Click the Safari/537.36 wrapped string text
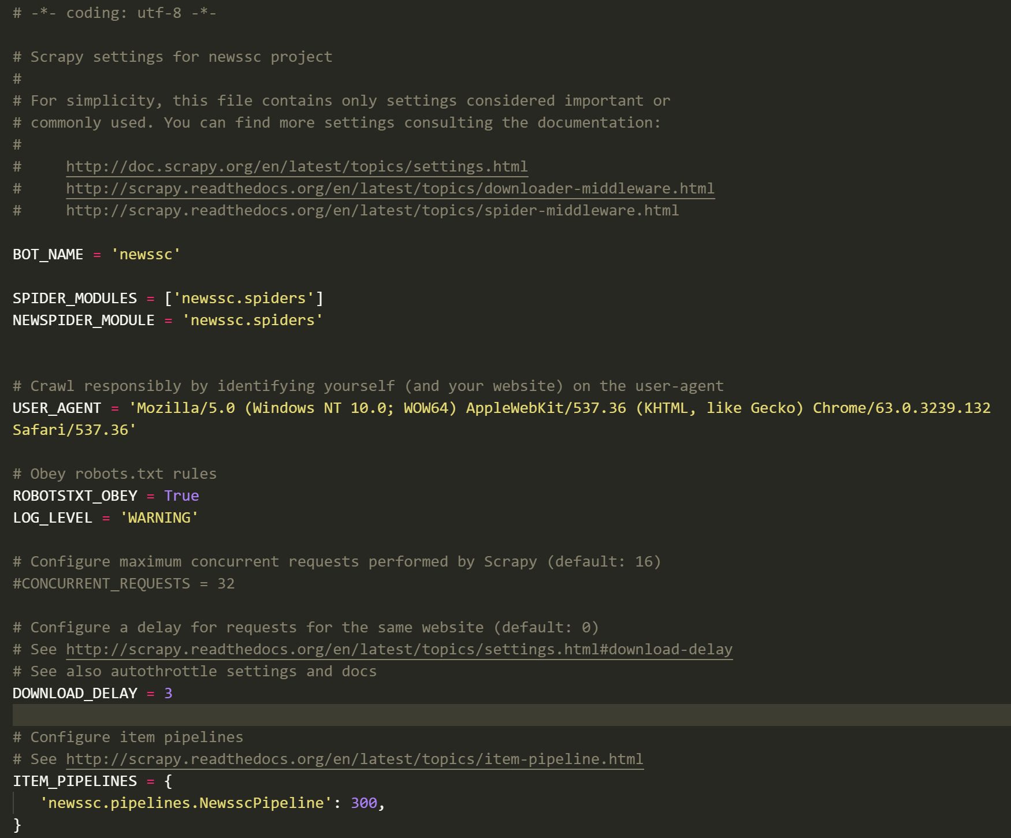 point(74,430)
